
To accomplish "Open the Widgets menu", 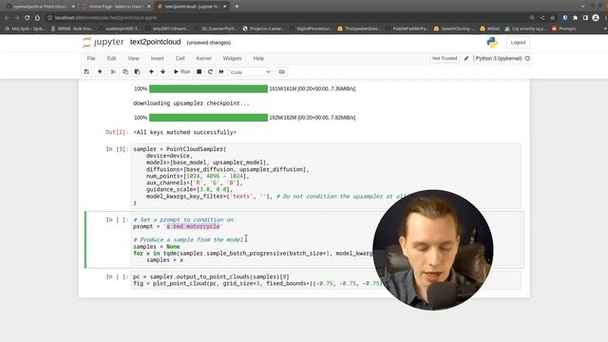I will point(232,58).
